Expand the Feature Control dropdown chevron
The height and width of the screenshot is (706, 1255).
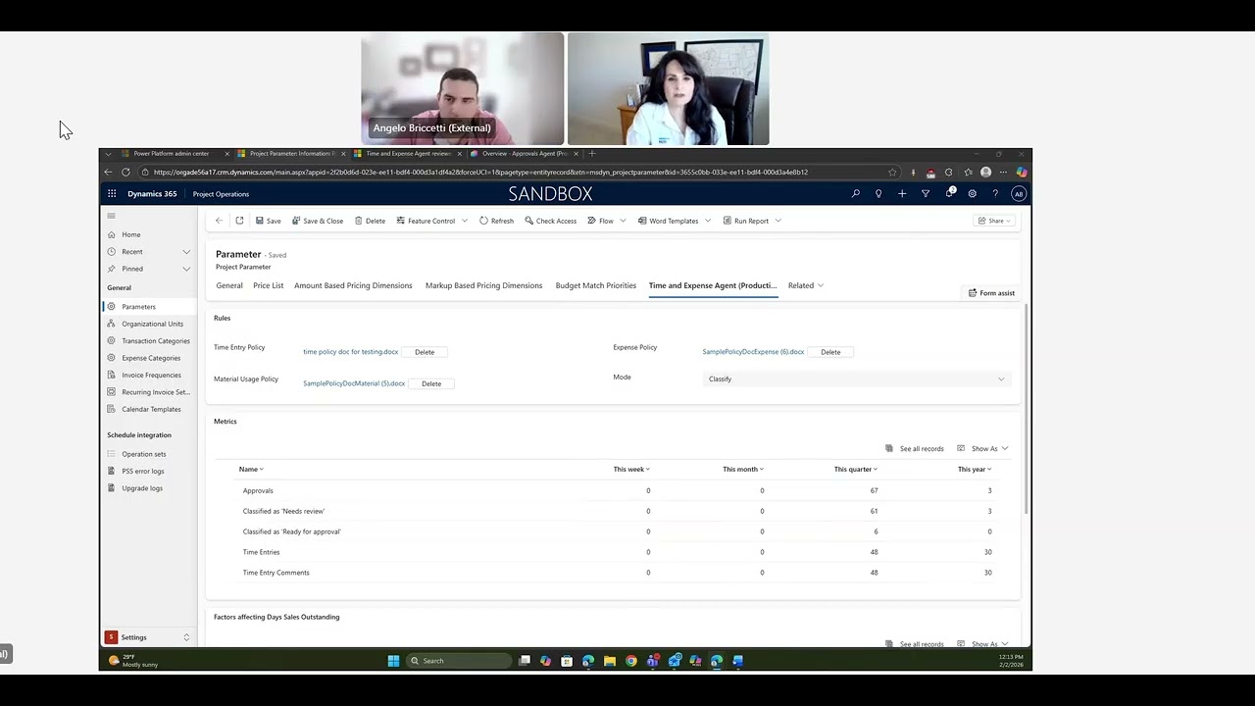465,221
